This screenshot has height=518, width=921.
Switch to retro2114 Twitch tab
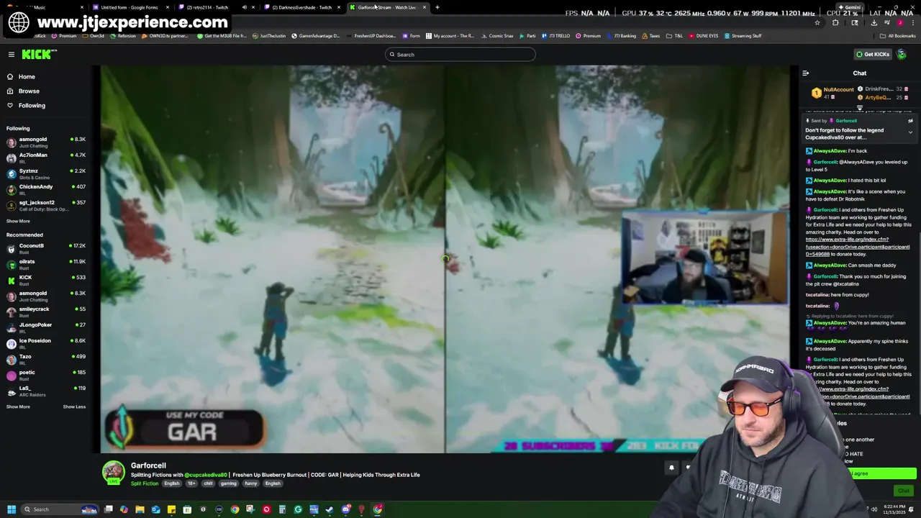(x=207, y=7)
